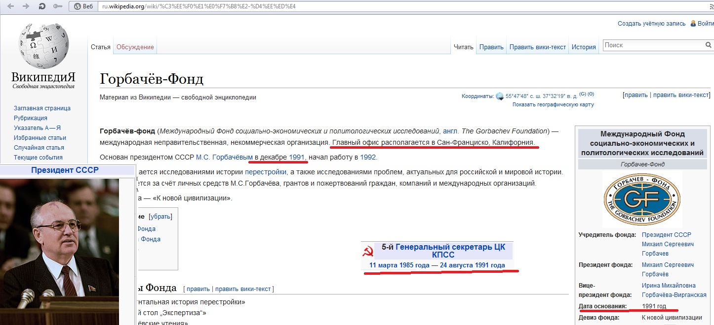
Task: Reload the page with the refresh icon
Action: point(42,7)
